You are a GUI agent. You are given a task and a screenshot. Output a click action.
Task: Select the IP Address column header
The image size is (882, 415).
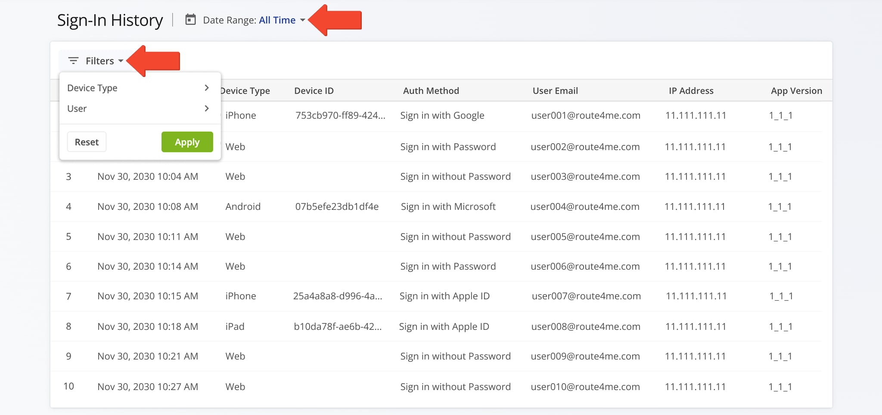690,90
